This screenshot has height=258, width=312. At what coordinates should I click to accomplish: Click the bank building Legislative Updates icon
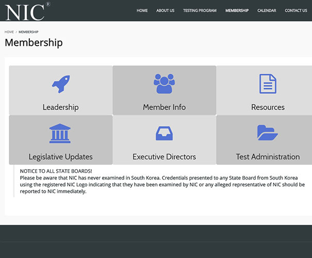[60, 133]
